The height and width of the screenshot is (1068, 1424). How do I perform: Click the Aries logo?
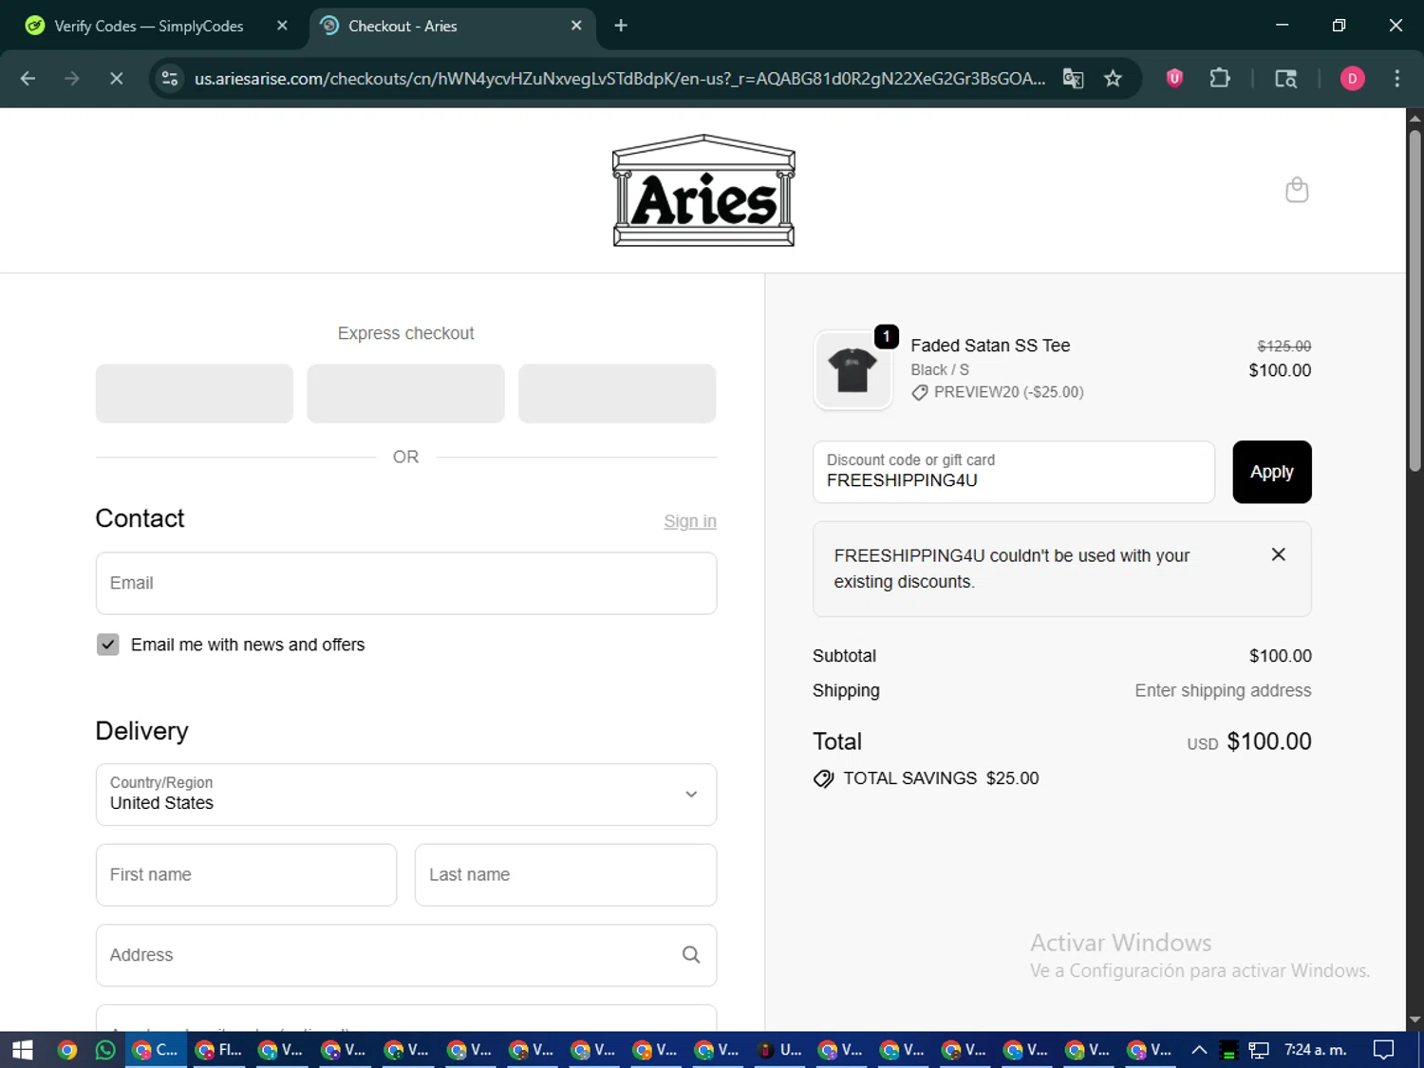[x=703, y=191]
